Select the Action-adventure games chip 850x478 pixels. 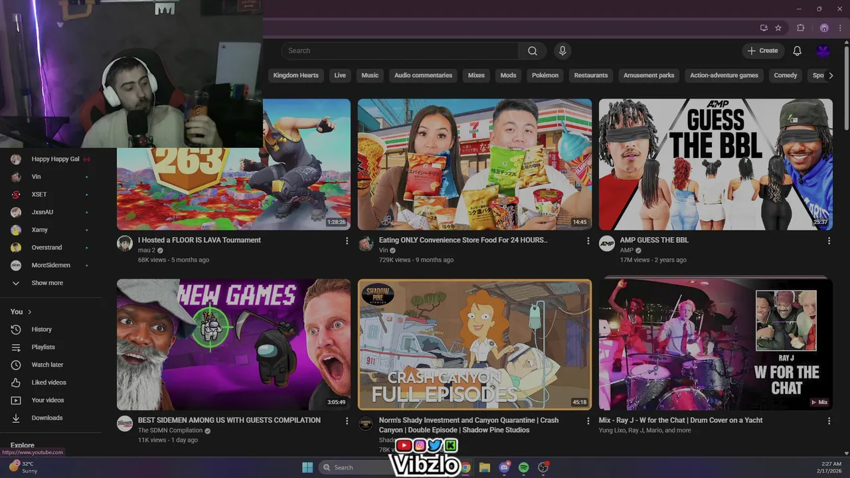click(x=724, y=76)
